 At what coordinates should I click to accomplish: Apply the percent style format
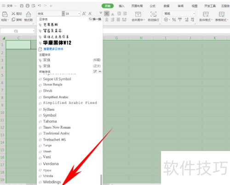coord(174,20)
